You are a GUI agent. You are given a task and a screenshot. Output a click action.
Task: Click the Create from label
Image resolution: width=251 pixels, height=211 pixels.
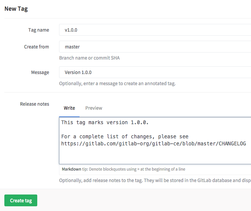click(37, 47)
